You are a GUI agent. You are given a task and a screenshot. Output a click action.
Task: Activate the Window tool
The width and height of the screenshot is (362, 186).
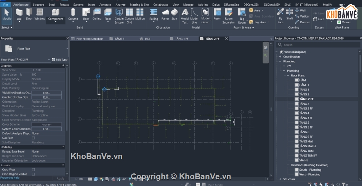pyautogui.click(x=40, y=14)
